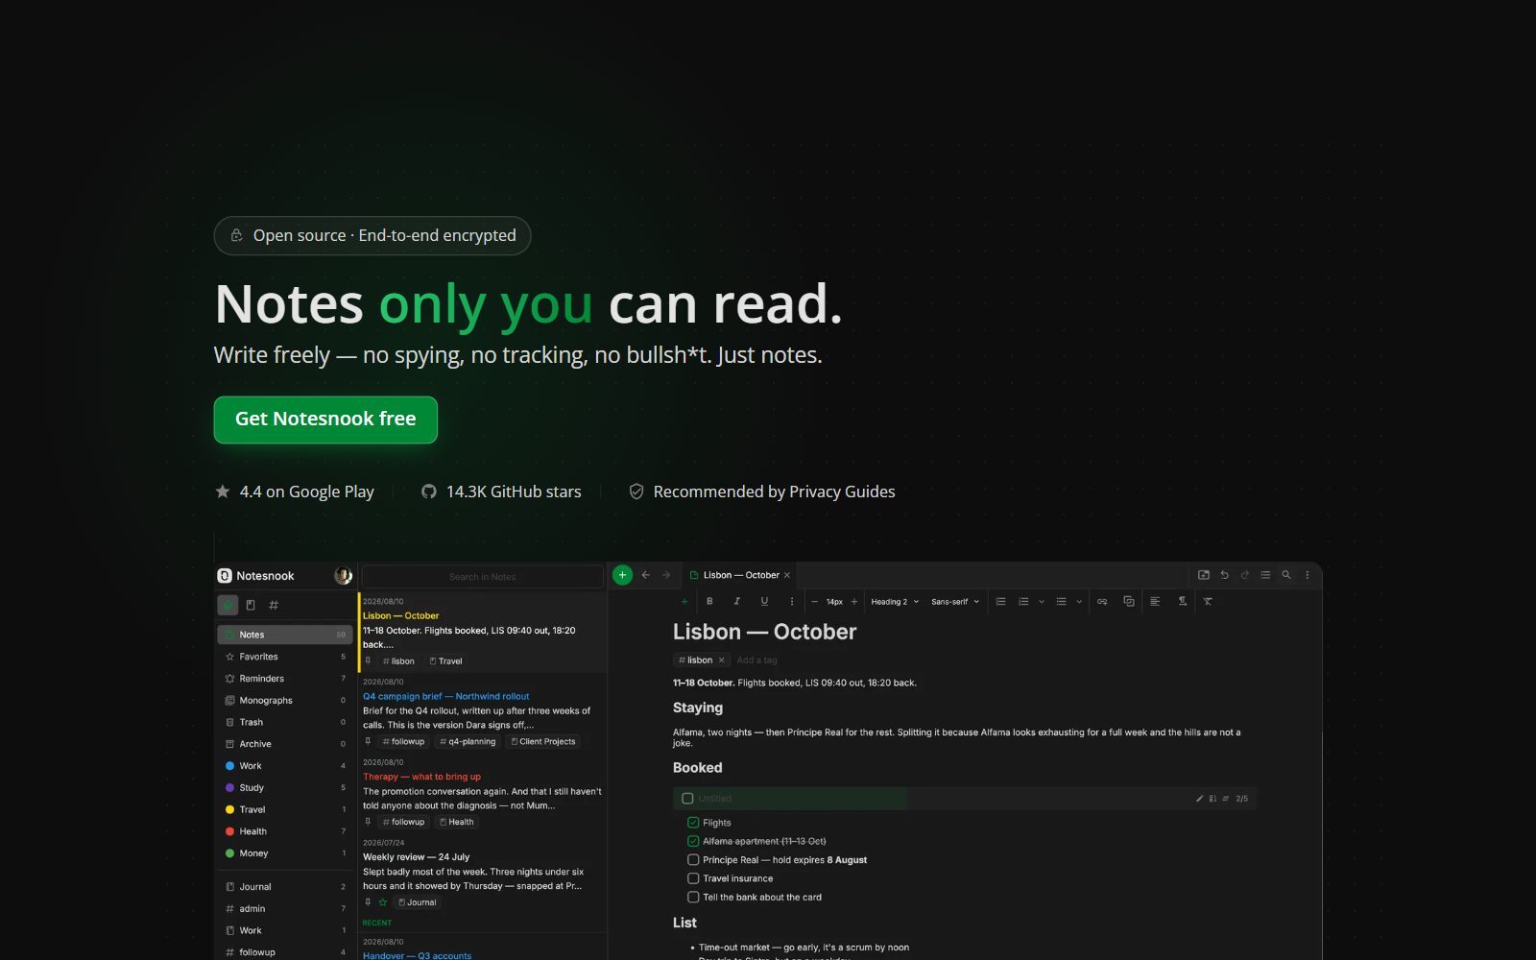Click the redo icon above the editor
The height and width of the screenshot is (960, 1536).
(1245, 575)
